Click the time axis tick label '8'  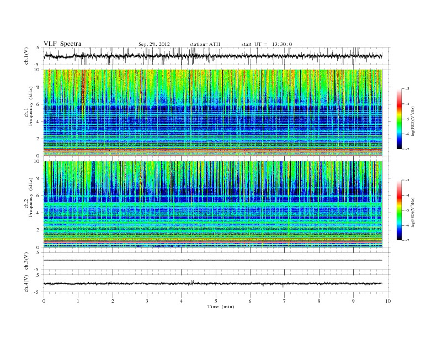click(319, 301)
